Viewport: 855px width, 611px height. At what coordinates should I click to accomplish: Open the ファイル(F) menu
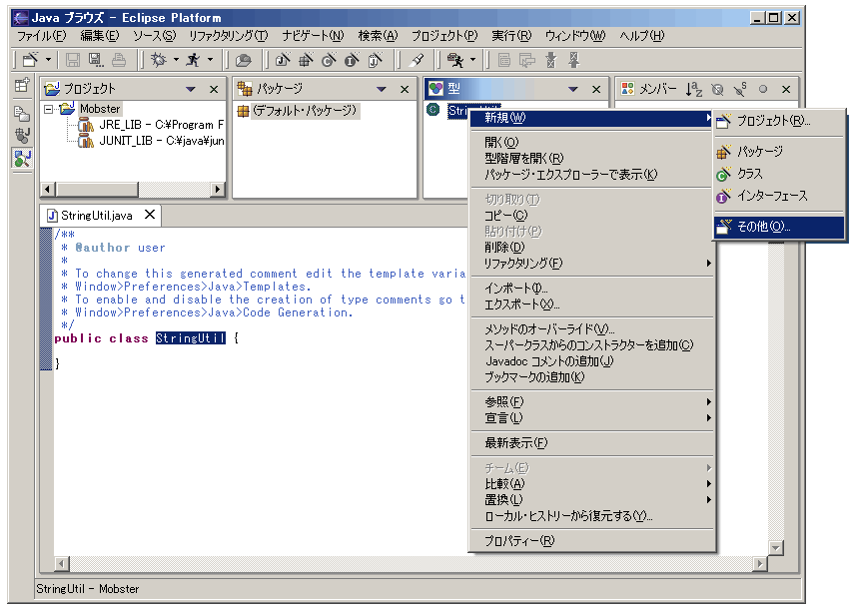pos(41,36)
